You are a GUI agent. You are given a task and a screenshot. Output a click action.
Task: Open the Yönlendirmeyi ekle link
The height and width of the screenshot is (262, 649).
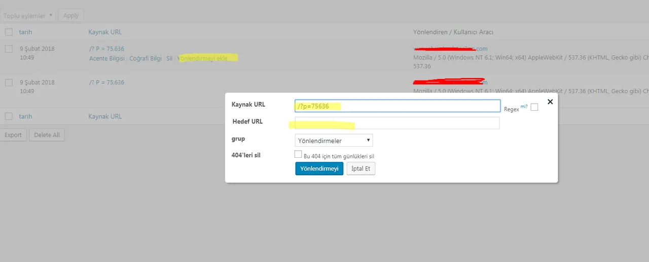[x=203, y=58]
